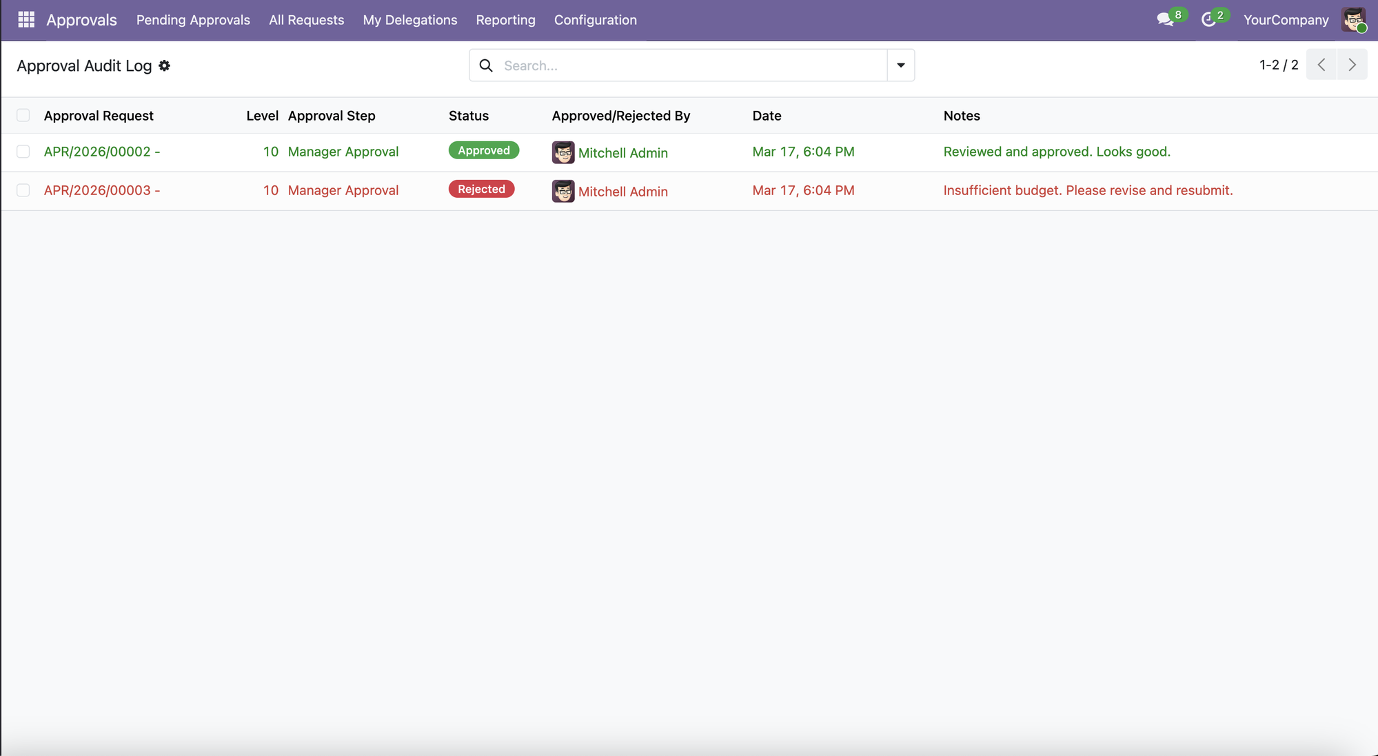Image resolution: width=1378 pixels, height=756 pixels.
Task: Open Mitchell Admin's avatar on the rejected row
Action: click(563, 191)
